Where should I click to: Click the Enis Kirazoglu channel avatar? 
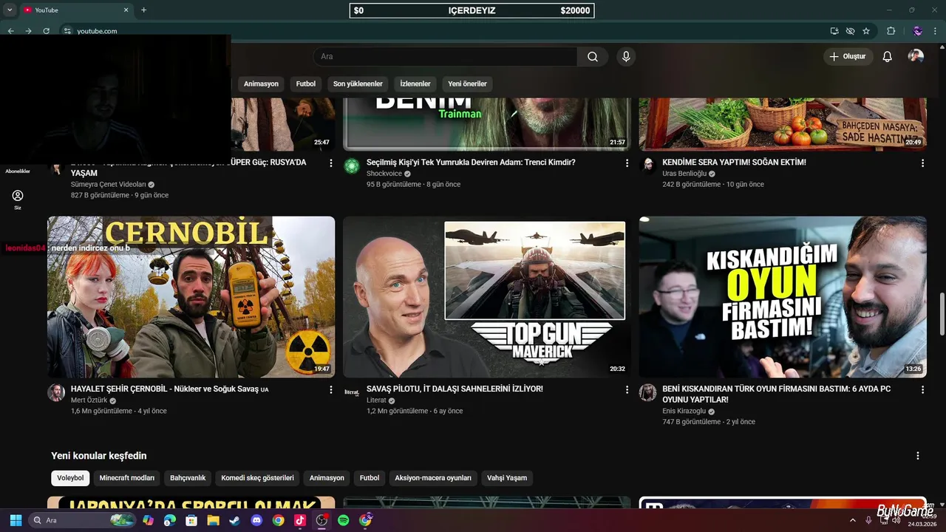coord(647,392)
